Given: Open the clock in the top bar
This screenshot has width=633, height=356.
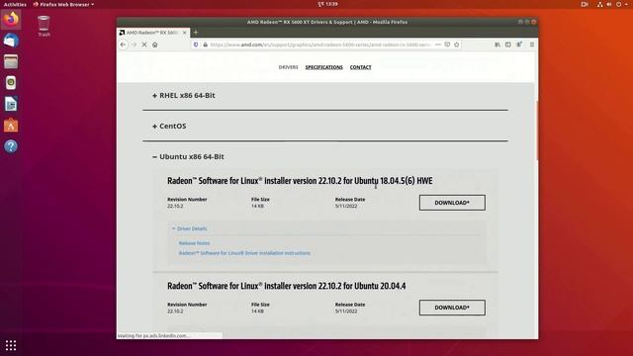Looking at the screenshot, I should [x=327, y=4].
